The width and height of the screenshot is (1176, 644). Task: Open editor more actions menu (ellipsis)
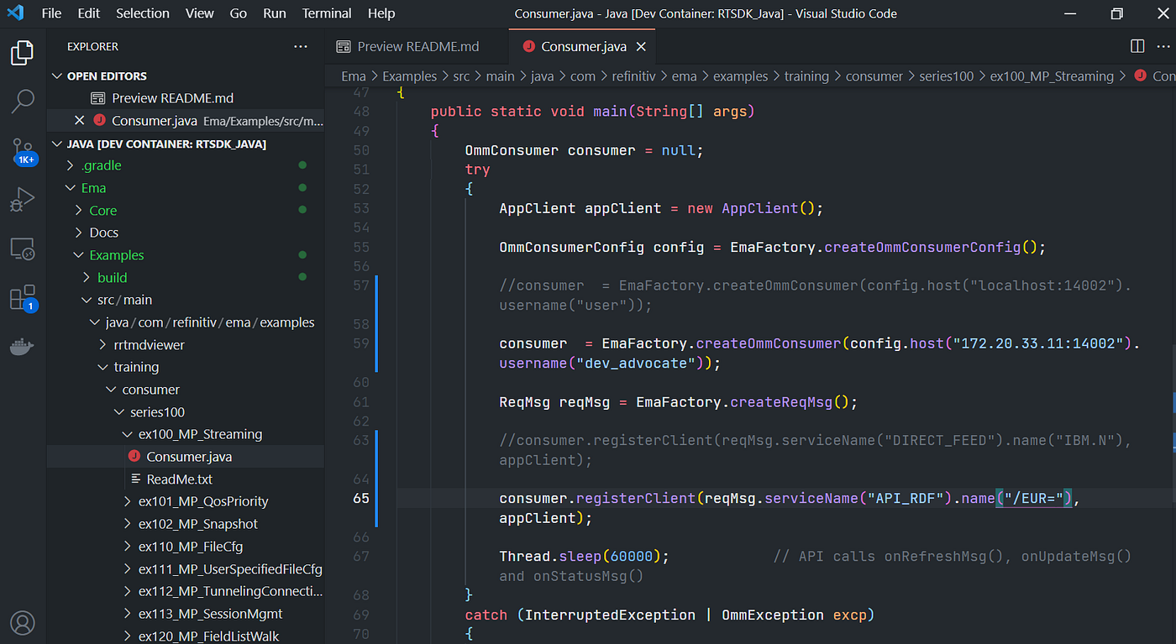1164,47
